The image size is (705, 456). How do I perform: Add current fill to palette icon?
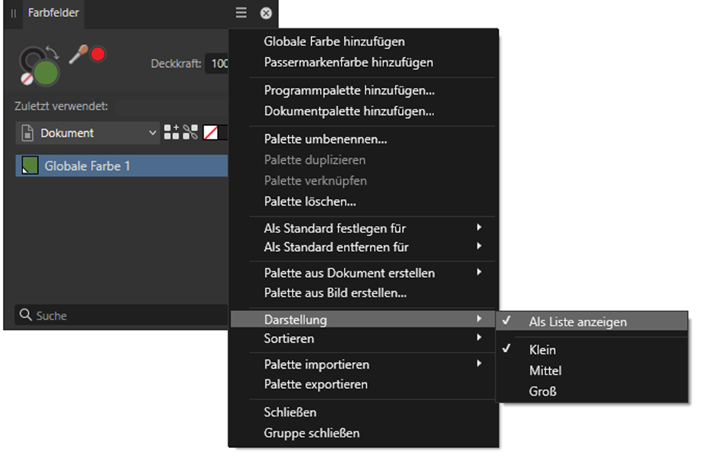pos(172,132)
